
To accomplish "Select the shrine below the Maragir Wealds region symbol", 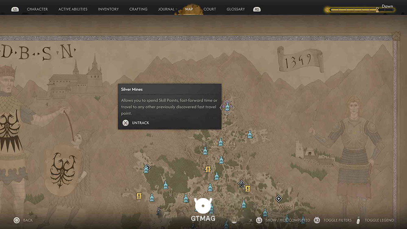I will click(265, 213).
